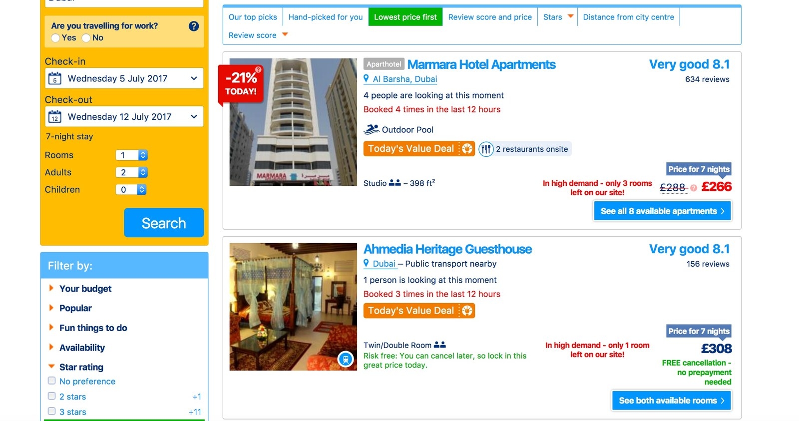Tick the 2 stars filter checkbox
Image resolution: width=799 pixels, height=421 pixels.
[51, 396]
